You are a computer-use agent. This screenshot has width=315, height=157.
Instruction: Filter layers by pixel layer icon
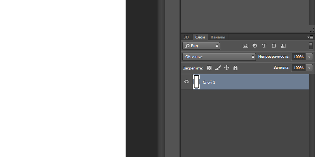tap(245, 46)
